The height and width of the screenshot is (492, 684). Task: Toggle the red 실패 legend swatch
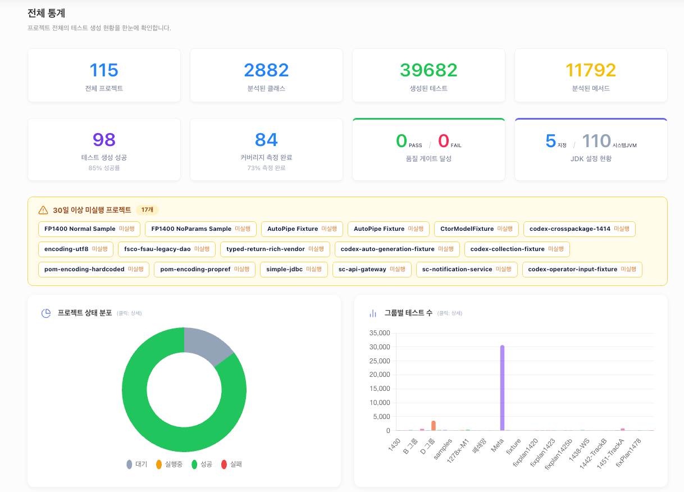click(224, 464)
